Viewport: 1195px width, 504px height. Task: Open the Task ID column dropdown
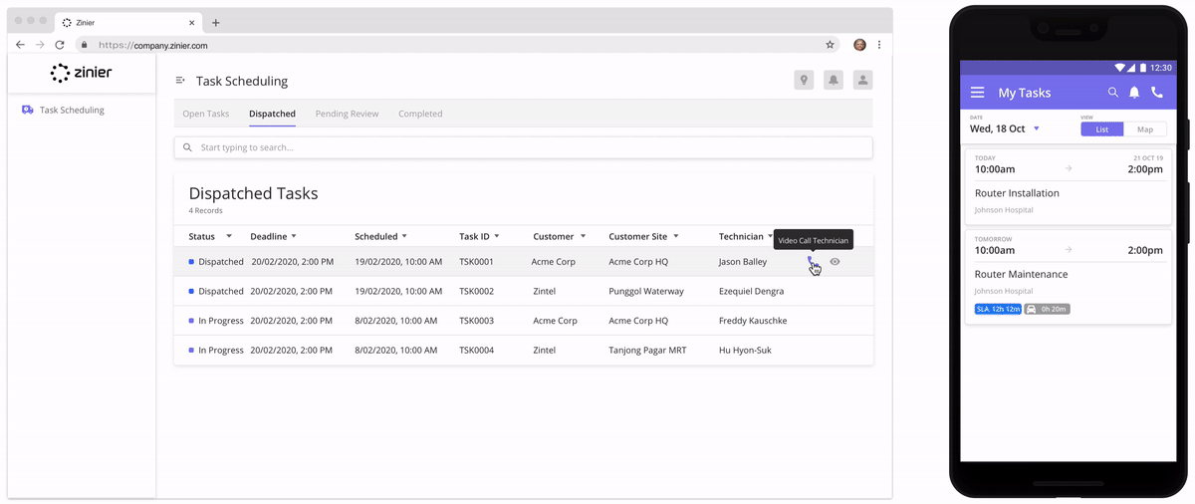pyautogui.click(x=497, y=237)
